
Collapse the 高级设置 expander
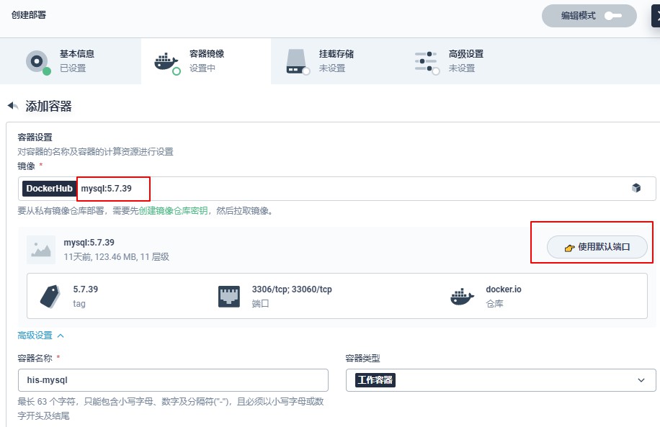pyautogui.click(x=41, y=336)
